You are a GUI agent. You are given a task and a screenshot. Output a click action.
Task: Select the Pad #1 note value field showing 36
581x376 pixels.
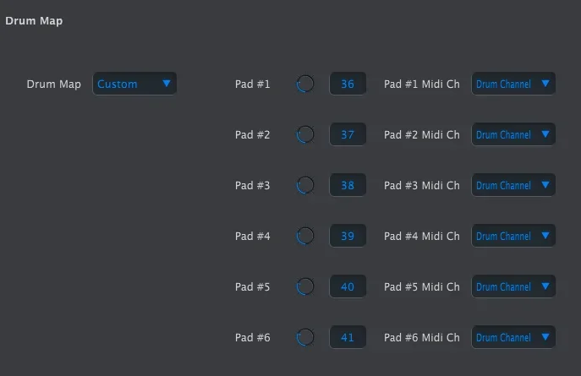(x=348, y=84)
